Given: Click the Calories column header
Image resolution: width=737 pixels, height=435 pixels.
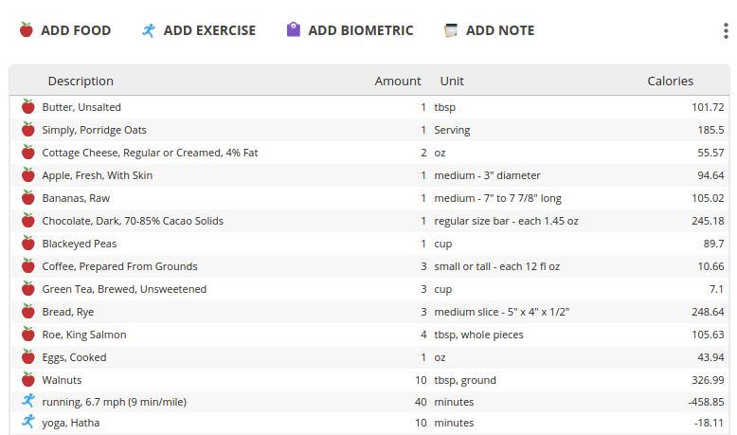Looking at the screenshot, I should click(x=670, y=82).
